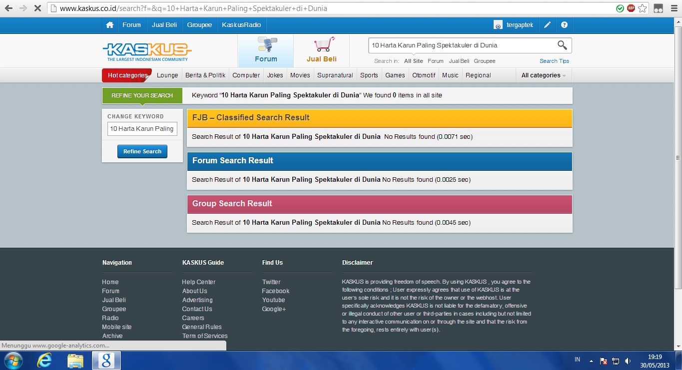The image size is (682, 370).
Task: Open the Facebook footer link
Action: 276,291
